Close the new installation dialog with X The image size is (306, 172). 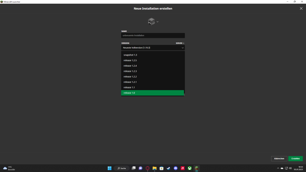tap(301, 8)
